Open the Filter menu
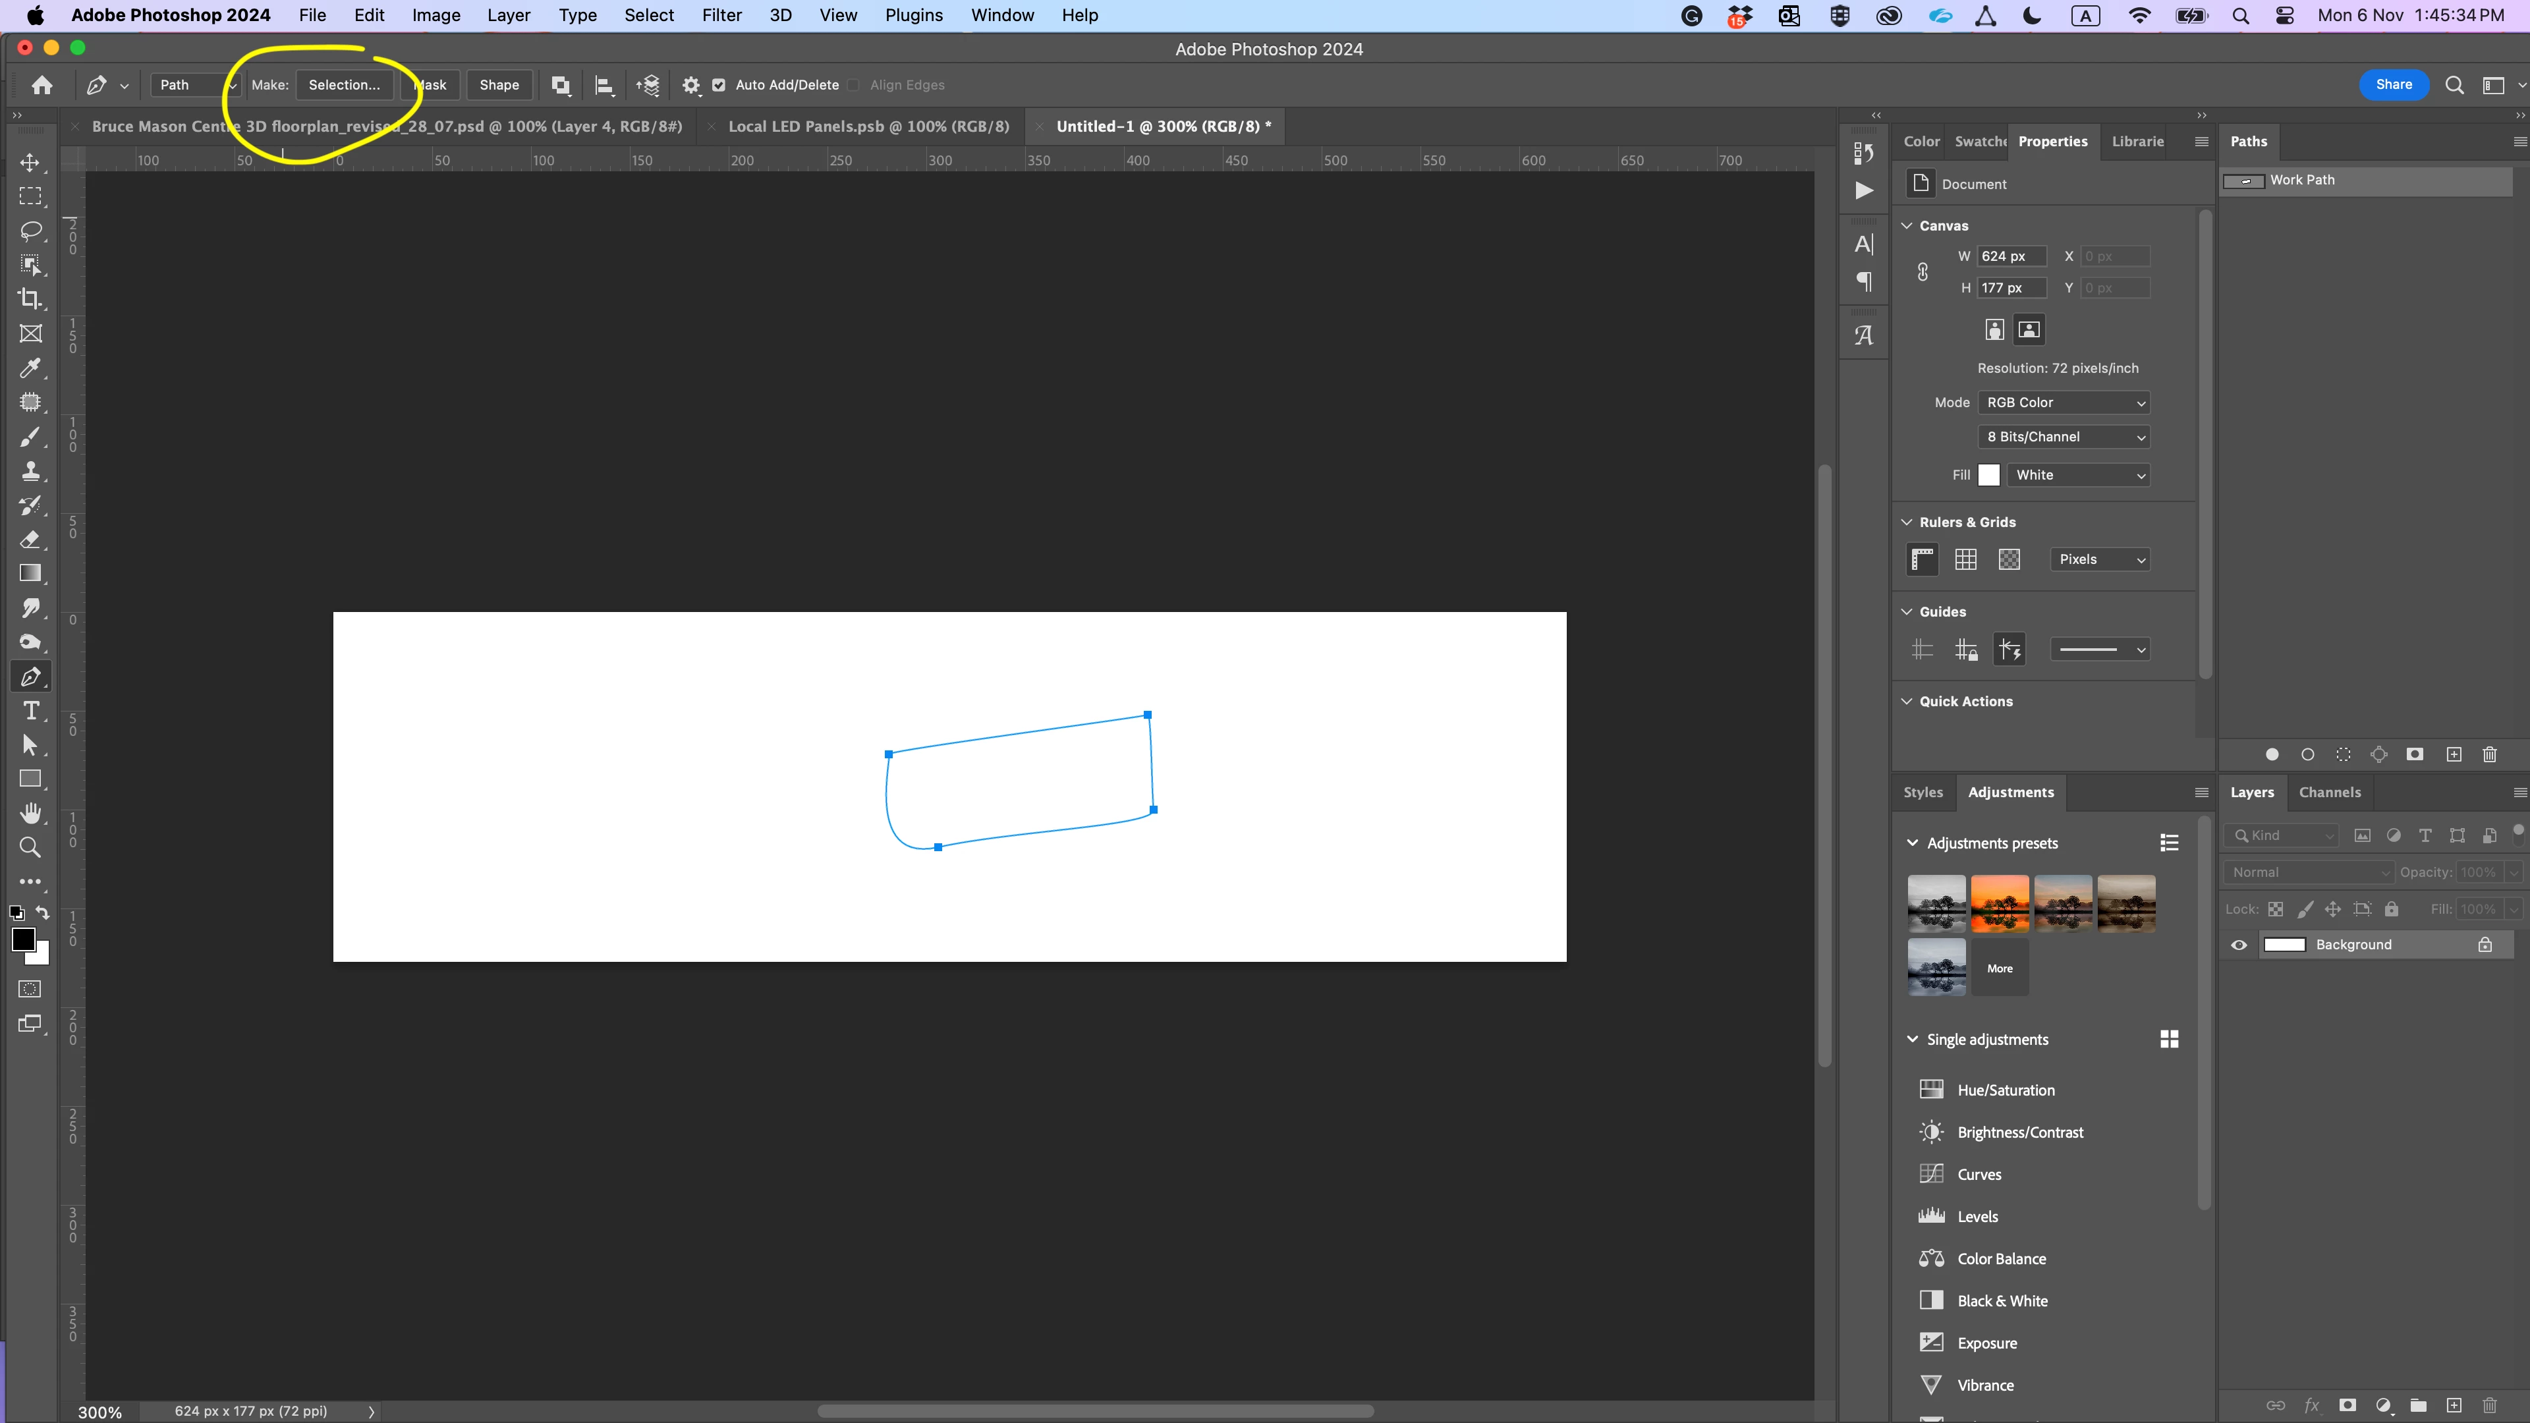 click(x=721, y=16)
